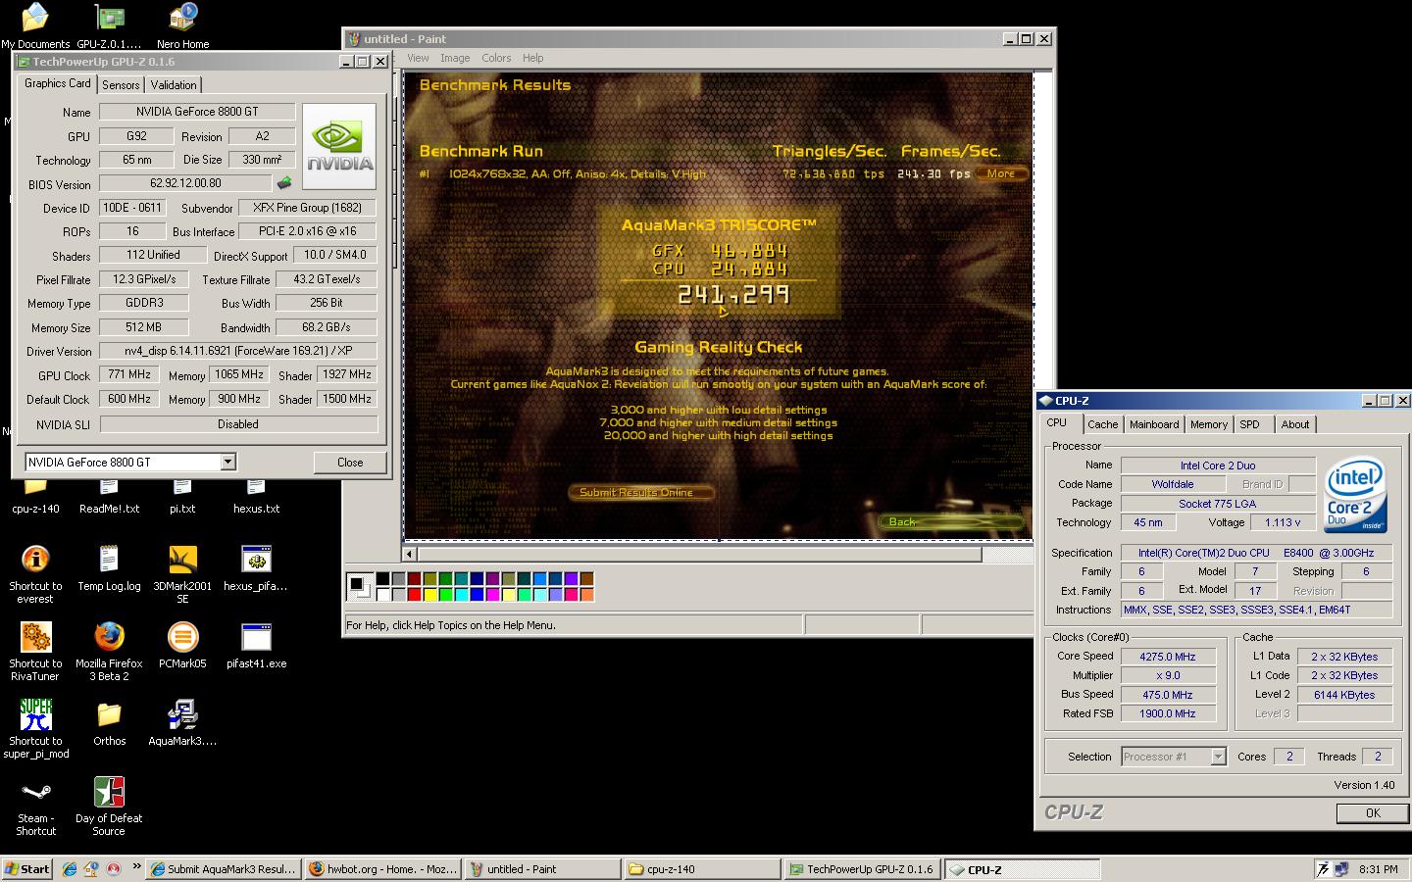Viewport: 1412px width, 882px height.
Task: Click the Specification field in CPU-Z
Action: 1256,553
